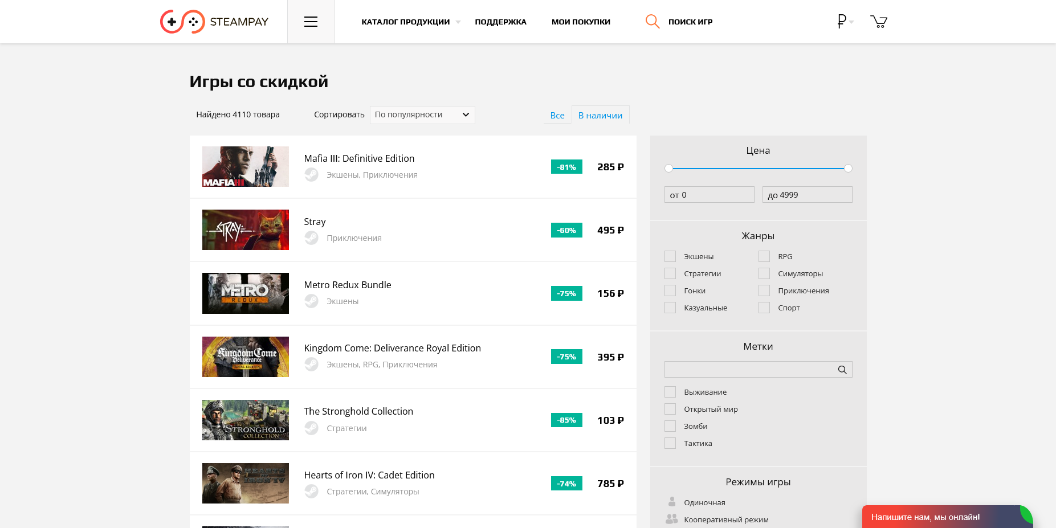Open the Steampay logo home link
1056x528 pixels.
tap(214, 22)
